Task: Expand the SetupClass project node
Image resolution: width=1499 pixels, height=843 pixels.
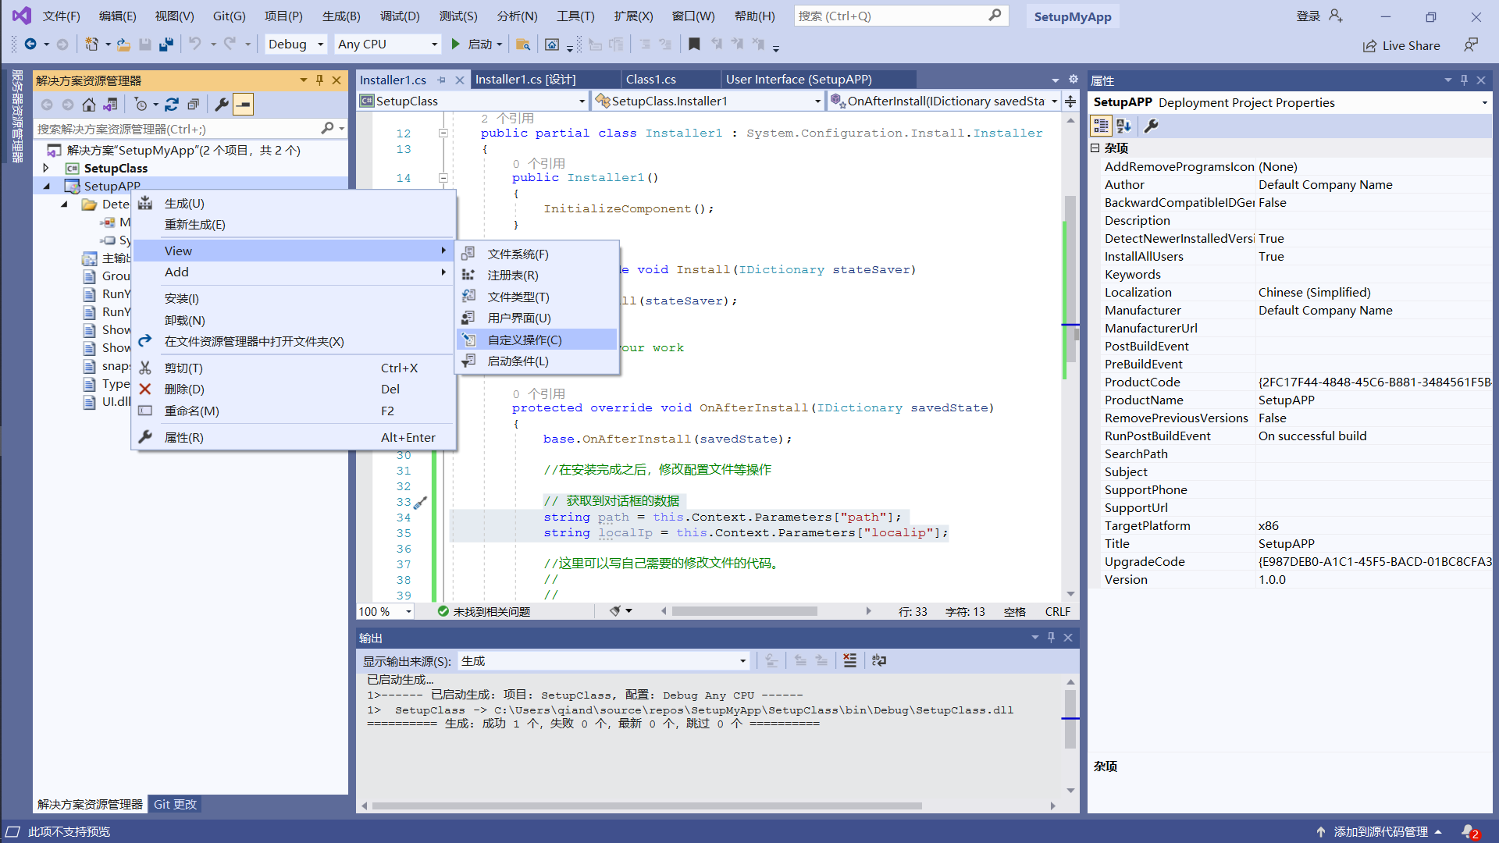Action: [x=46, y=168]
